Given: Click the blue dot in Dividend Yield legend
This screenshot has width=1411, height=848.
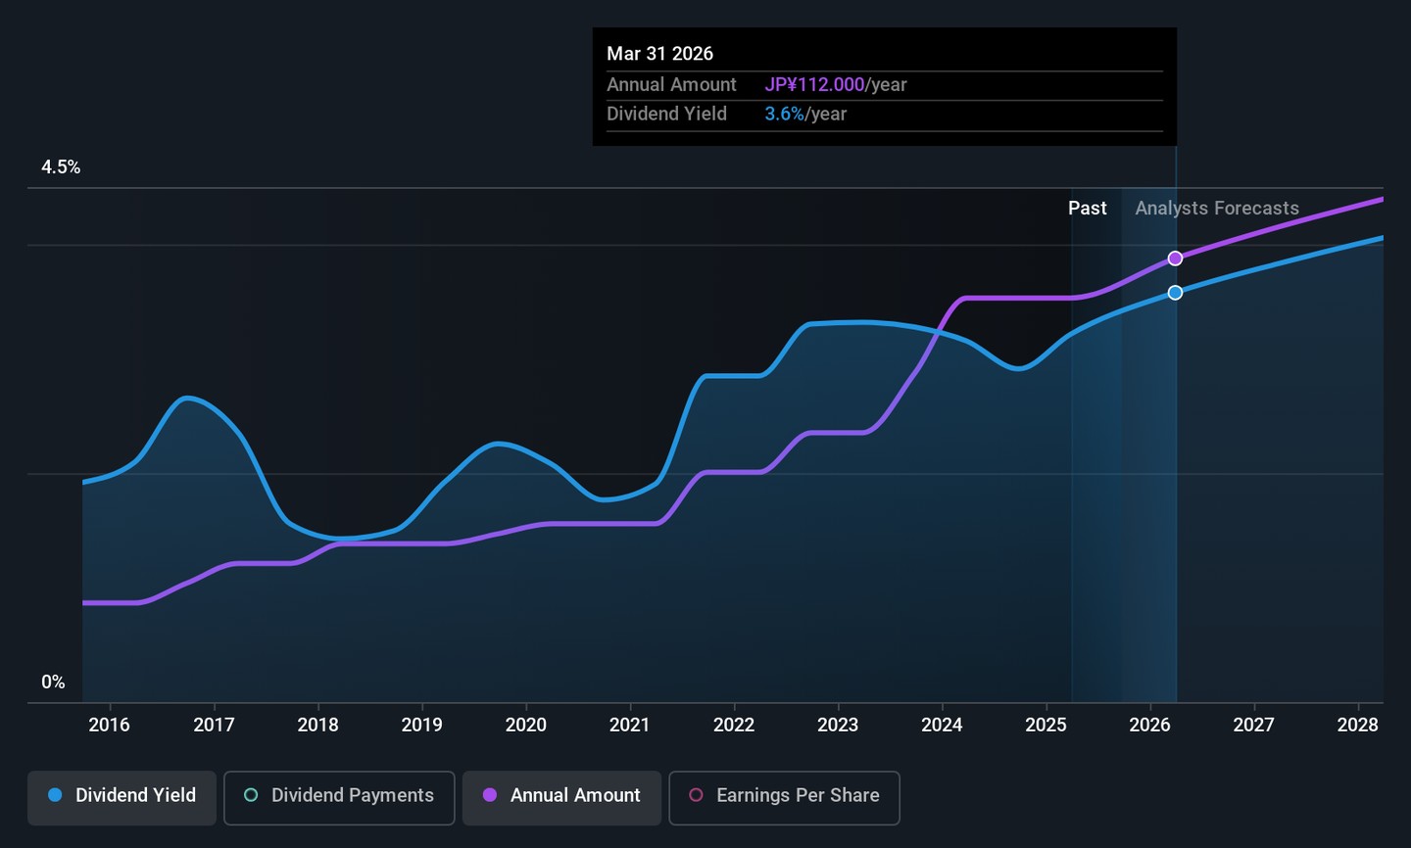Looking at the screenshot, I should (x=55, y=795).
